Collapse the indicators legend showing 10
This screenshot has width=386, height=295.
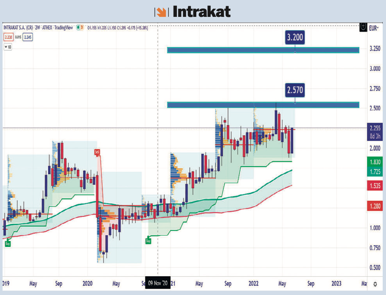pos(8,47)
